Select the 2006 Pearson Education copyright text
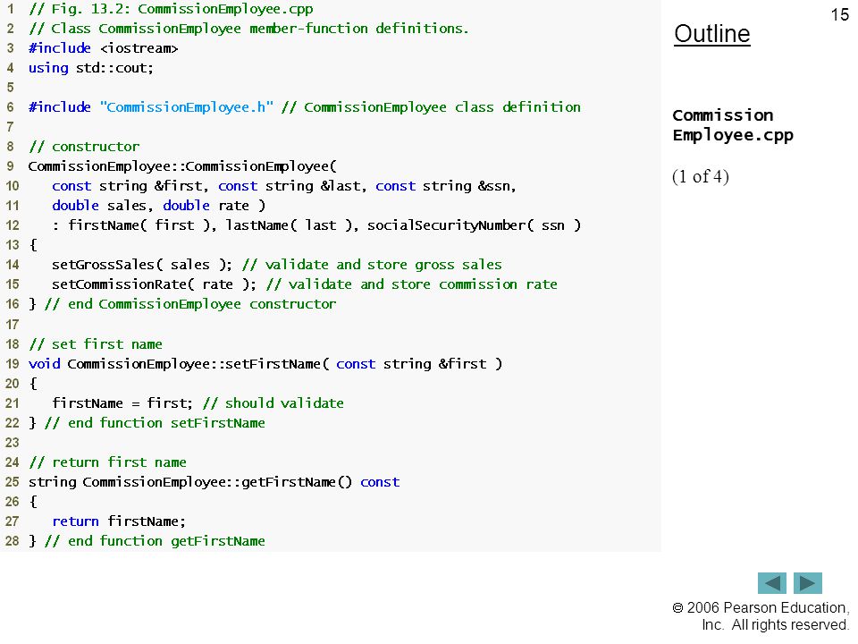 click(761, 616)
